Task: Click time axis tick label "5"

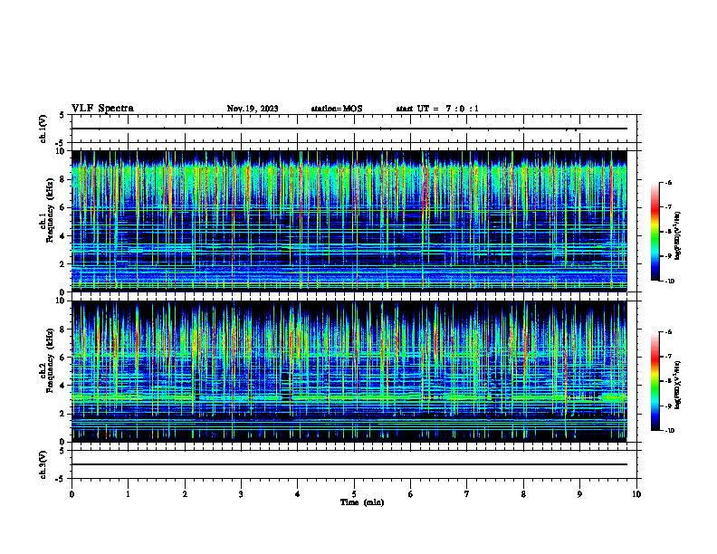Action: 354,494
